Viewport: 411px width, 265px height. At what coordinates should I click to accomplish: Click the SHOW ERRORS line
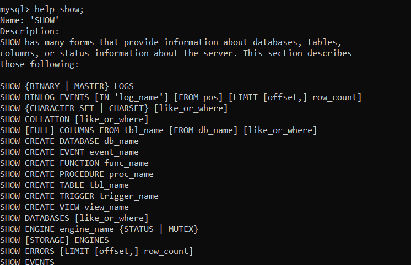click(x=96, y=251)
